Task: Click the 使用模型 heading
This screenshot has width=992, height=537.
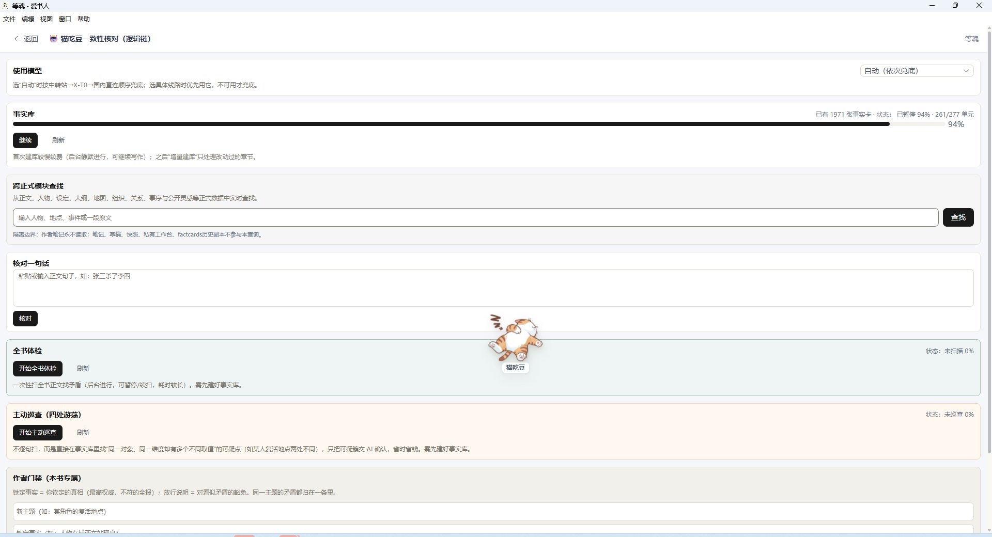Action: pos(27,71)
